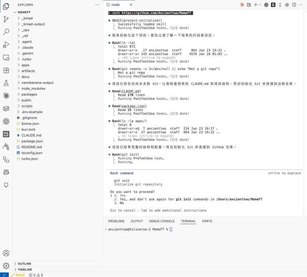This screenshot has width=307, height=277.
Task: Open the Copilot face icon in activity bar
Action: coord(6,172)
